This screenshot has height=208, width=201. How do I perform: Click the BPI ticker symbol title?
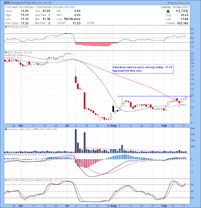click(6, 3)
